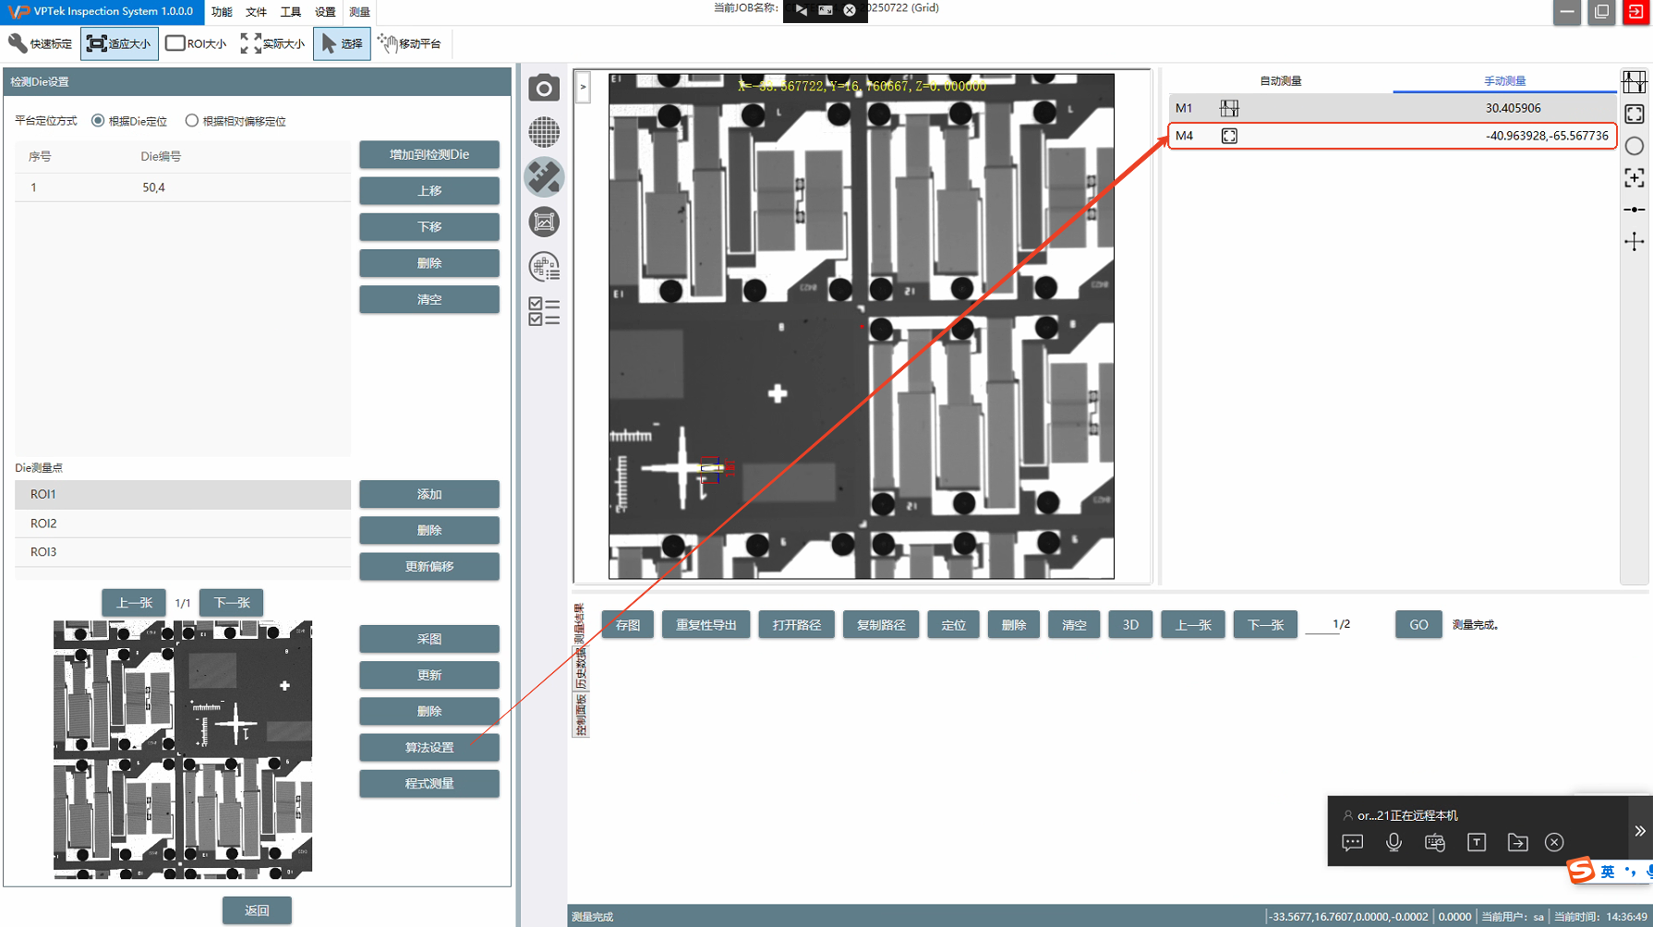This screenshot has height=927, width=1653.
Task: Open the 设置 menu
Action: tap(325, 12)
